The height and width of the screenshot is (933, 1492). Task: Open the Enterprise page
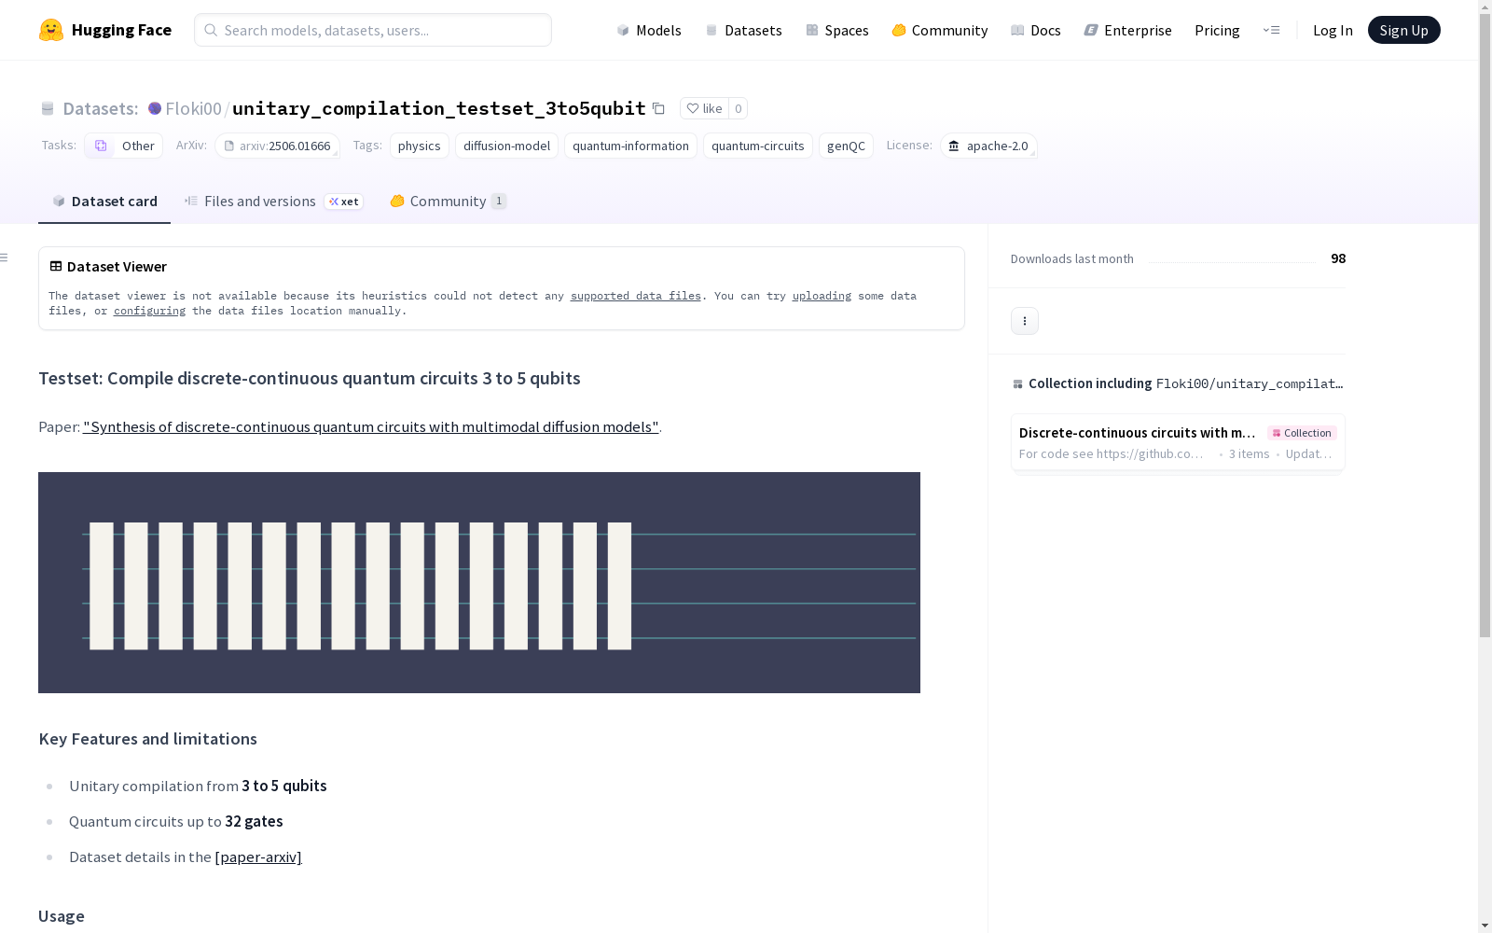(1127, 30)
